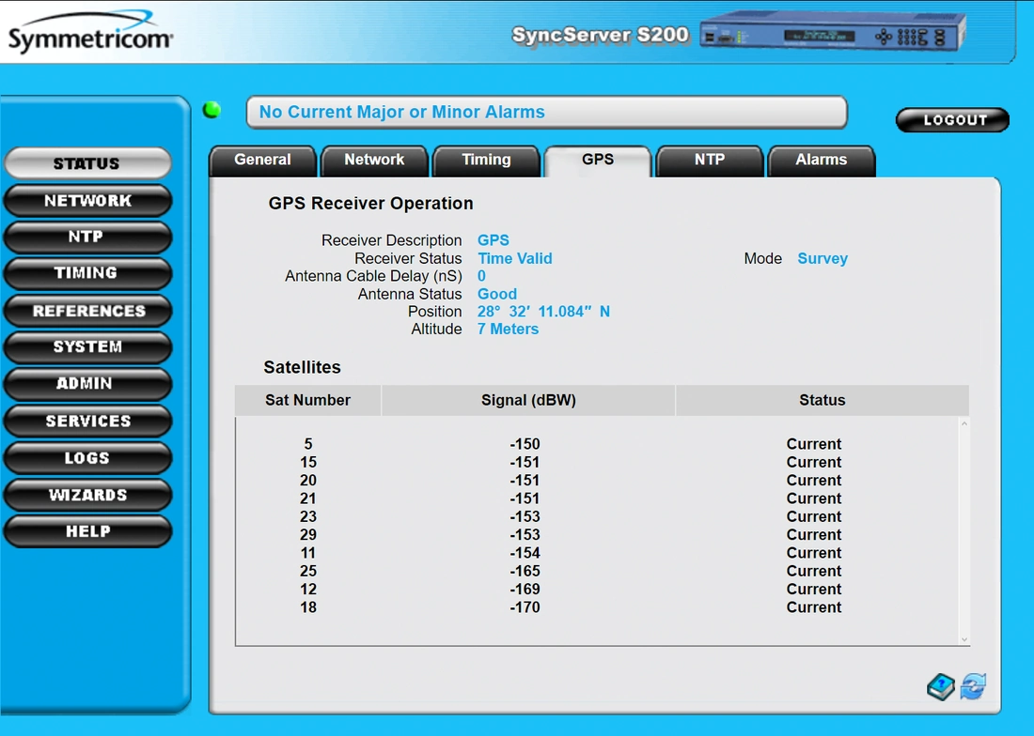
Task: Click the 'No Current Major or Minor Alarms' banner
Action: 547,113
